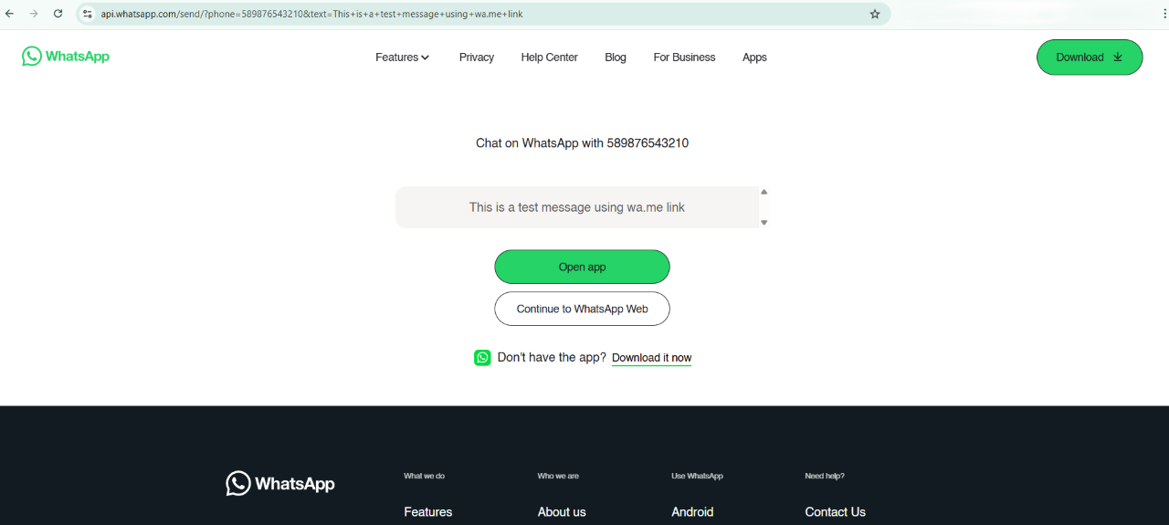Click the URL in the address bar

click(x=311, y=14)
